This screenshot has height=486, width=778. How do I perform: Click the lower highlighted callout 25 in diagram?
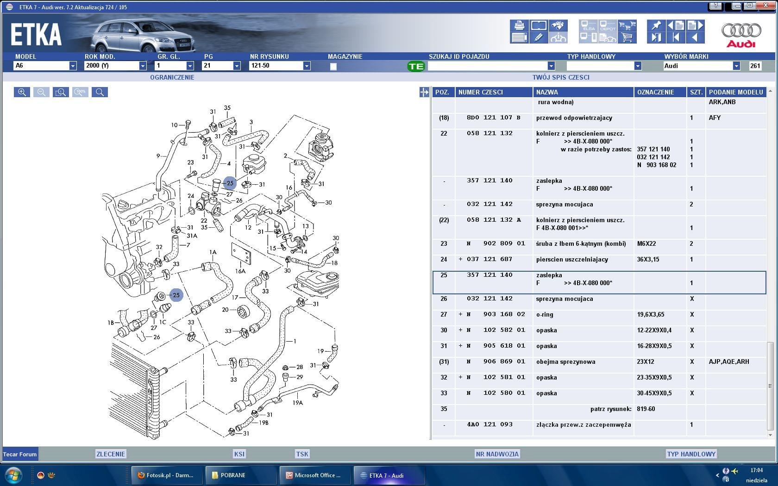(176, 295)
